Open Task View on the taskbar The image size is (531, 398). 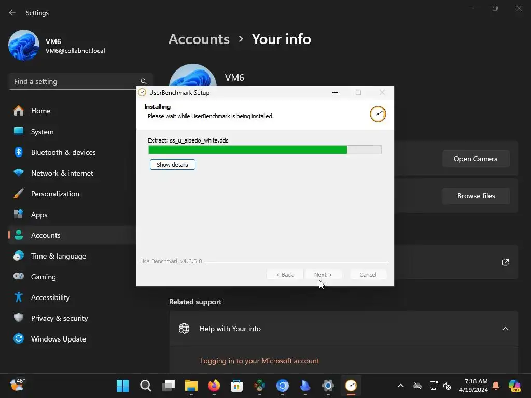click(169, 386)
